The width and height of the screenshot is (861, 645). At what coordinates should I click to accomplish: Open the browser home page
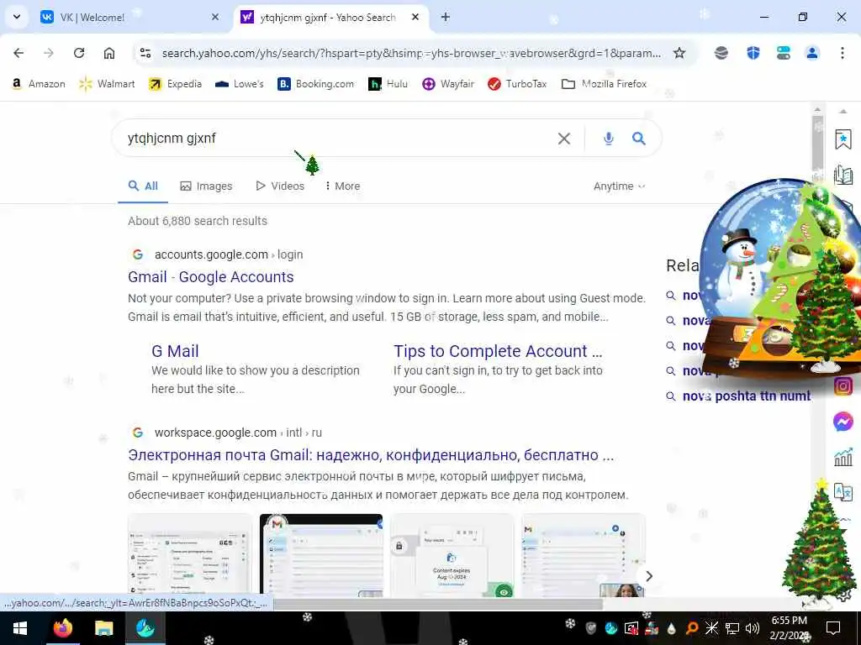pyautogui.click(x=109, y=53)
